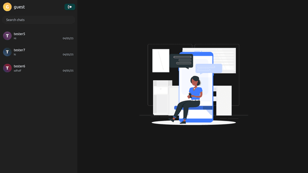308x173 pixels.
Task: Click the dark speech bubble in illustration
Action: point(181,61)
